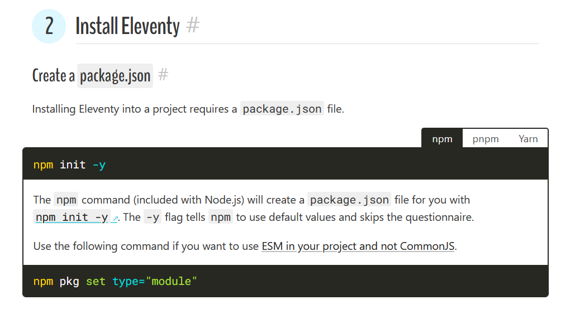Click package.json code in the Create heading

115,76
